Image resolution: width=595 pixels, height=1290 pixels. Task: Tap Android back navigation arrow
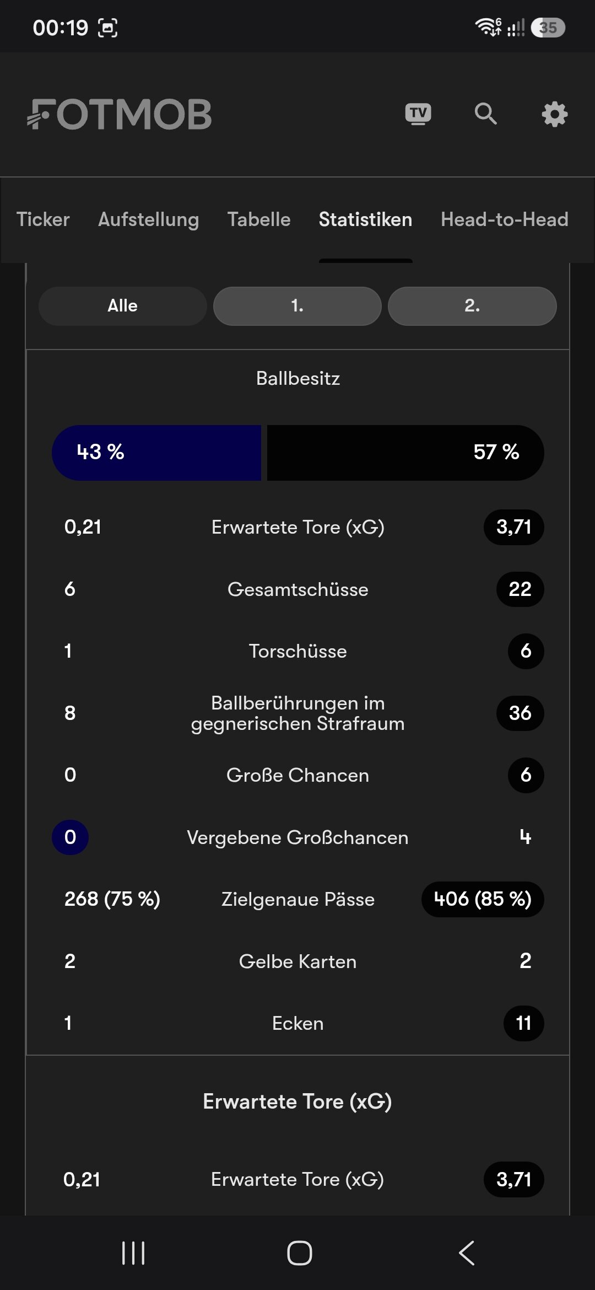467,1253
